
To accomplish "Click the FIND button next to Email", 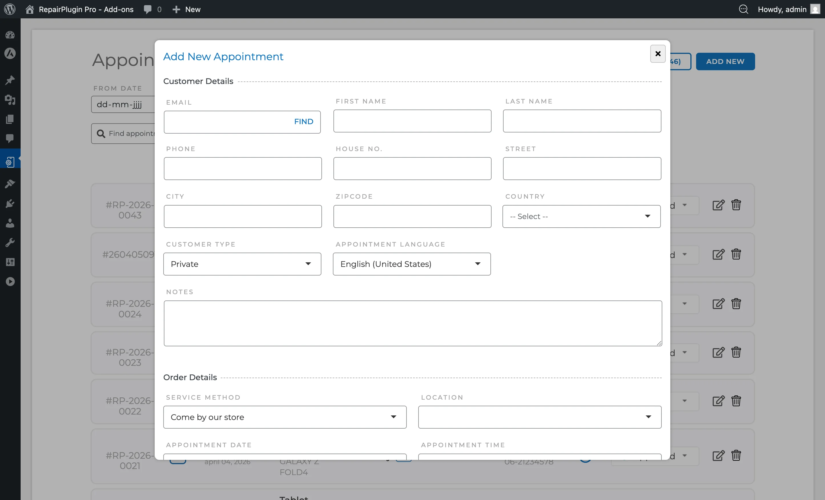I will [303, 122].
